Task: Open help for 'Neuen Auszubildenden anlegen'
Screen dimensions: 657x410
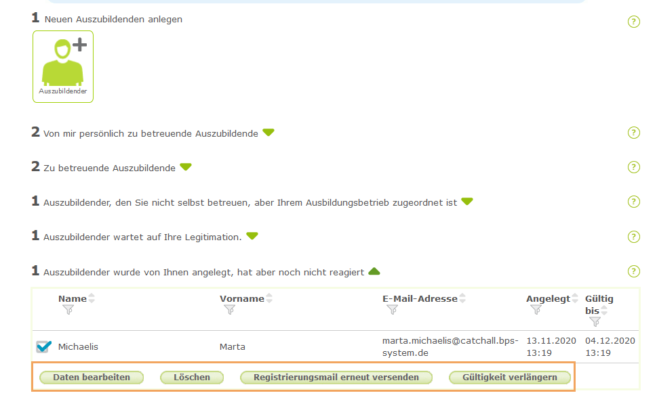Action: (x=633, y=22)
